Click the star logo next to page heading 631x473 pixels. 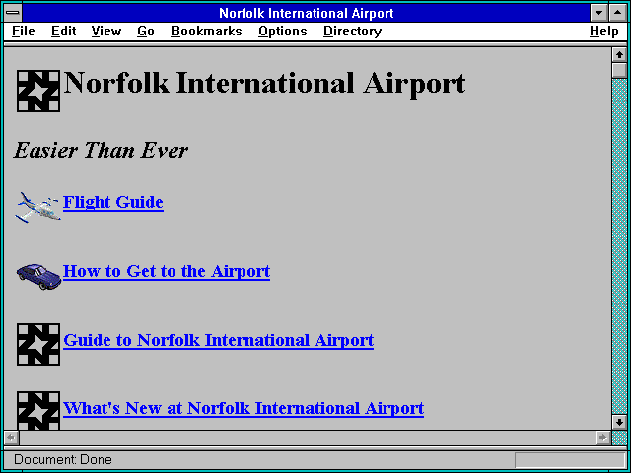tap(38, 91)
